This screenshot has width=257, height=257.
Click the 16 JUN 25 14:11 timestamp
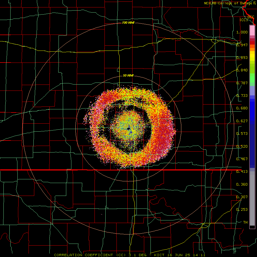point(186,255)
